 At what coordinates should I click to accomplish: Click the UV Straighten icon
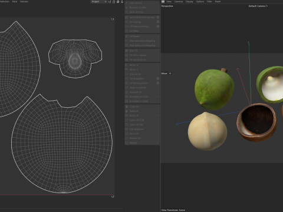tap(127, 78)
